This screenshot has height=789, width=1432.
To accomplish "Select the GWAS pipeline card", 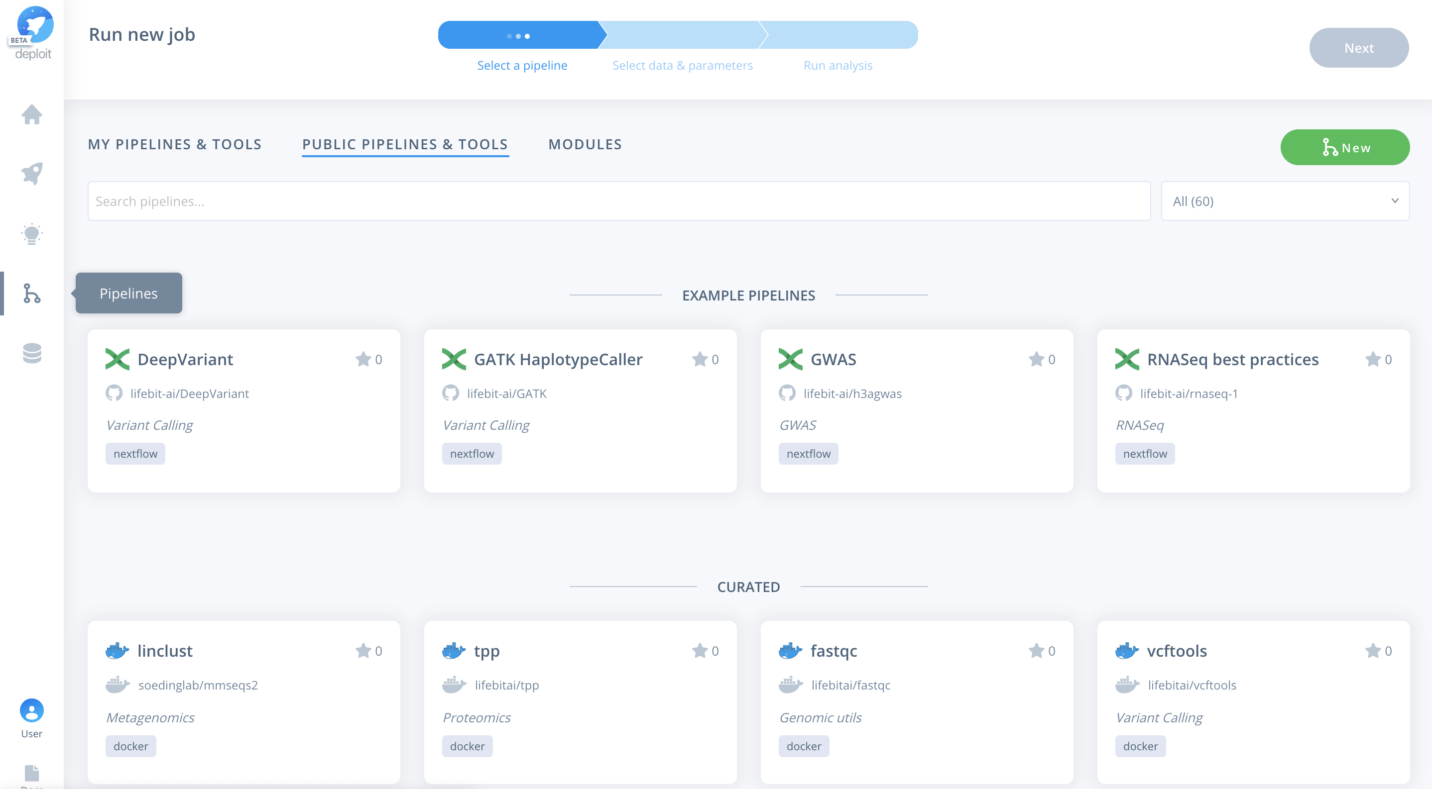I will (916, 411).
